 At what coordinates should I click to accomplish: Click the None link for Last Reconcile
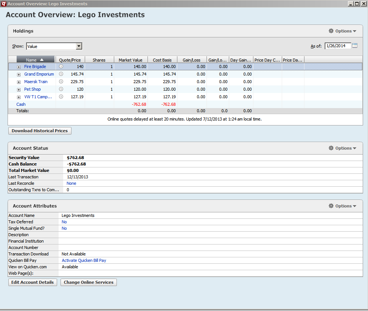71,183
